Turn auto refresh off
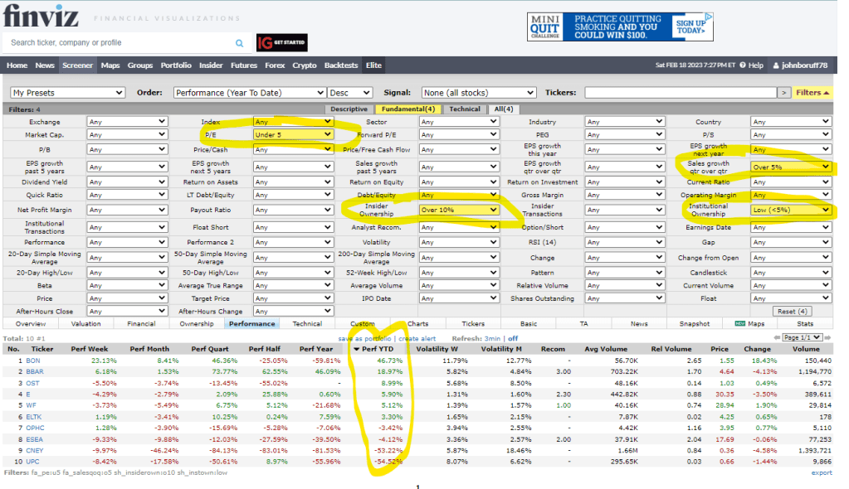The width and height of the screenshot is (849, 489). click(513, 338)
